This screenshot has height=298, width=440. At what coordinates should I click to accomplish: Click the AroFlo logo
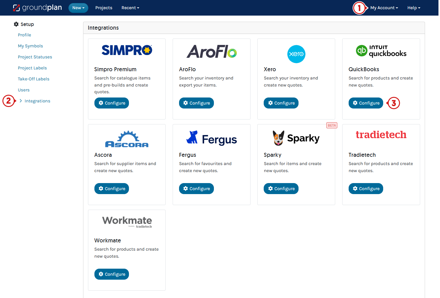tap(211, 52)
